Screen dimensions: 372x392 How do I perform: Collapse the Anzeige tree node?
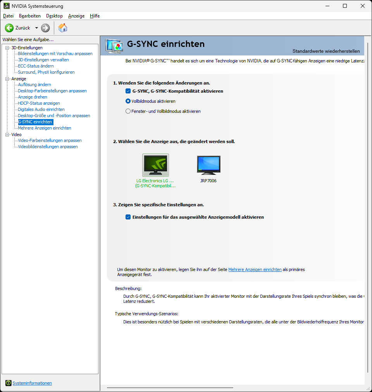7,79
